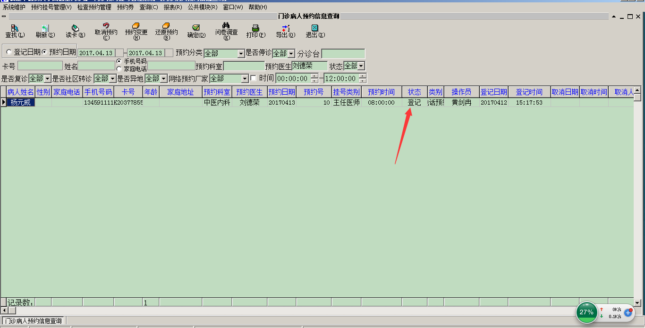The height and width of the screenshot is (328, 645).
Task: Select the 门诊病人预约信息查询 bottom tab
Action: tap(34, 321)
